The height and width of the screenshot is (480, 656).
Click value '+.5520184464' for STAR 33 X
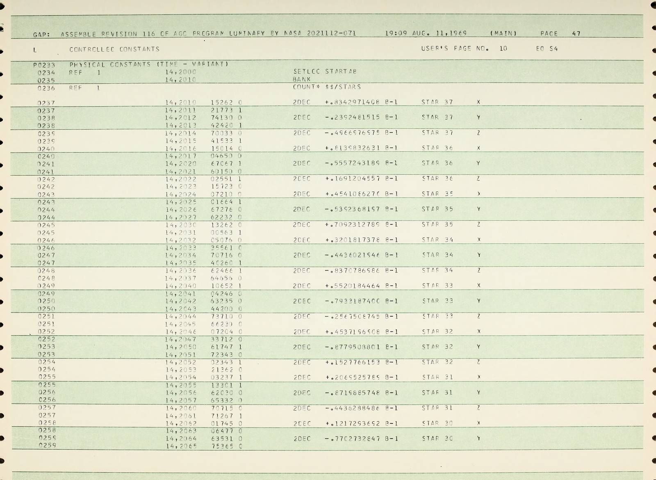[353, 286]
